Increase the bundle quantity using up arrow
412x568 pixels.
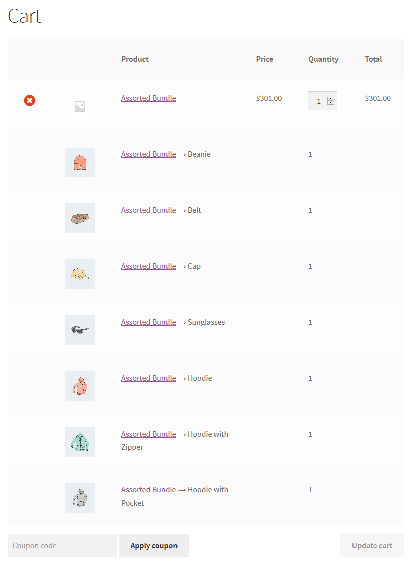click(x=331, y=99)
